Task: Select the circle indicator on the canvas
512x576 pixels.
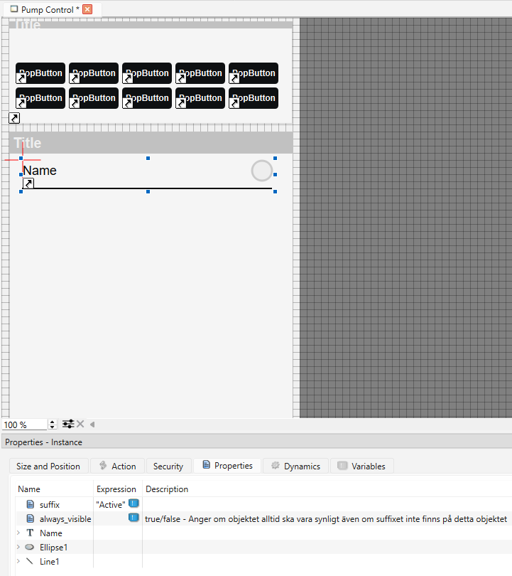Action: 262,171
